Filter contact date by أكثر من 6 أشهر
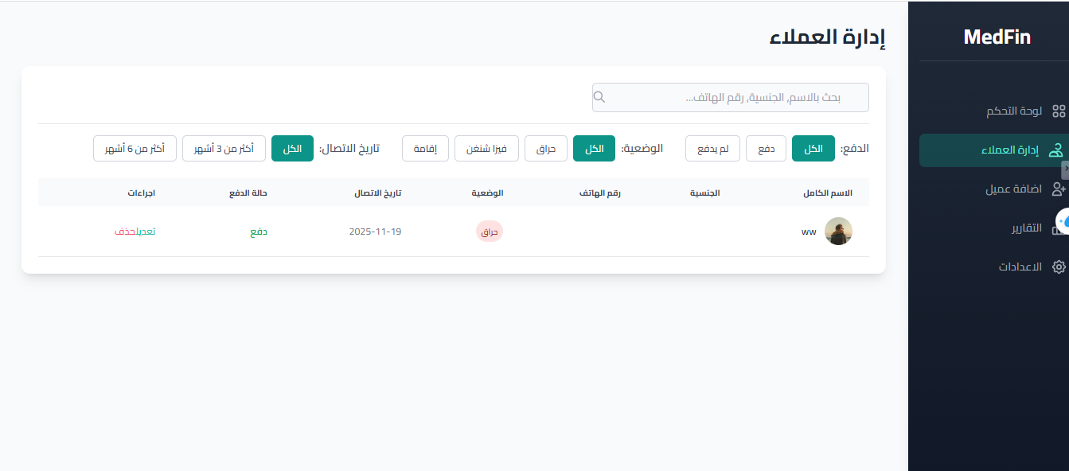1069x471 pixels. (x=135, y=149)
